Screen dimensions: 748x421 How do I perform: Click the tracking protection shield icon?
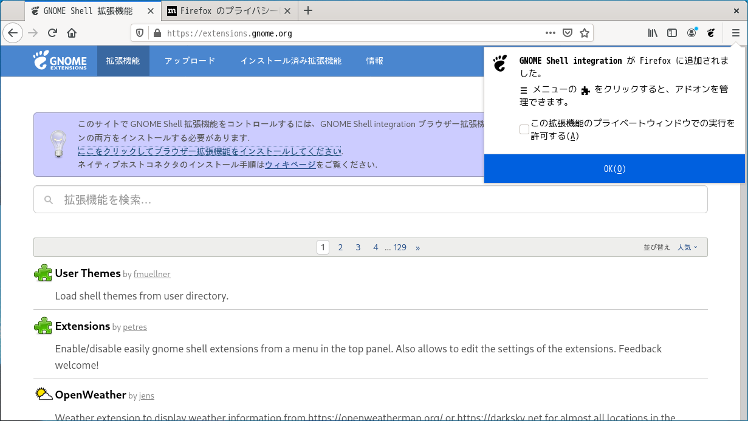pyautogui.click(x=140, y=33)
